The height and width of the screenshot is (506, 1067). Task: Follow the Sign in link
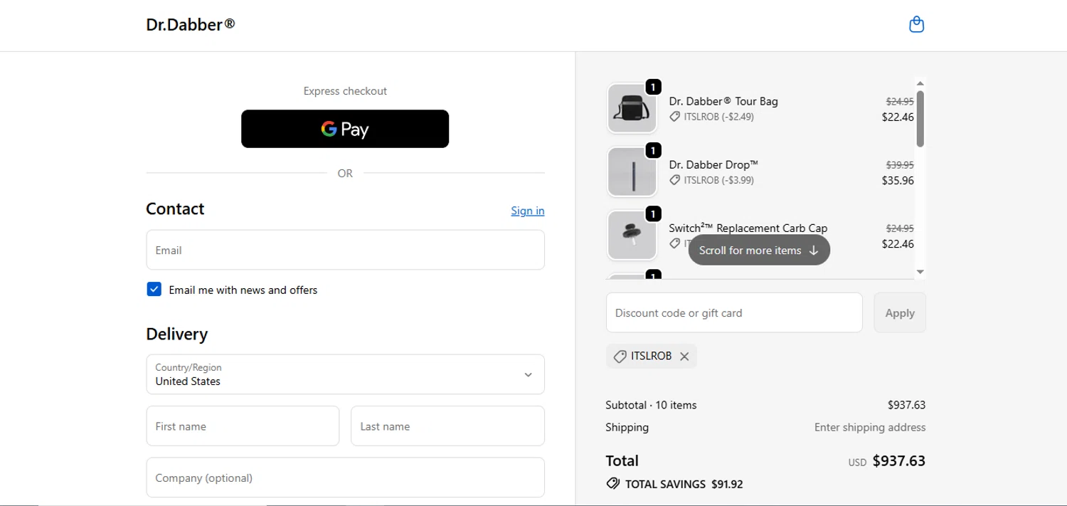528,211
